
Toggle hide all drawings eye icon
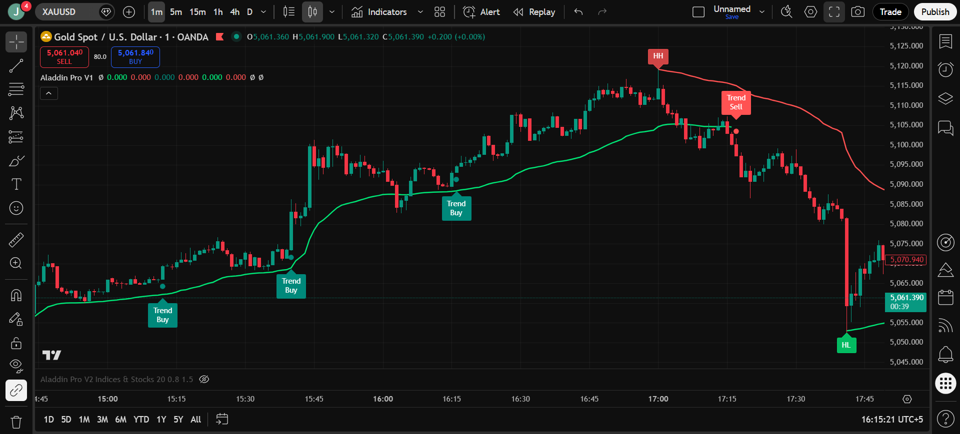coord(16,366)
